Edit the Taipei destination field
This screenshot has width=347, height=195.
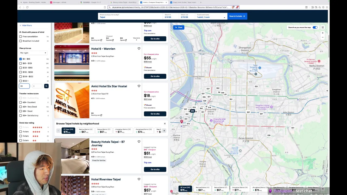(130, 16)
